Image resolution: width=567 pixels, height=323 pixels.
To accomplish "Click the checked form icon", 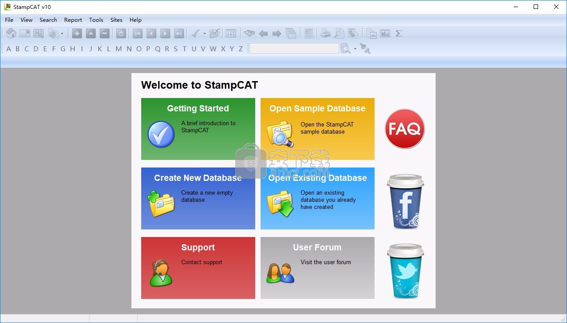I will coord(215,33).
